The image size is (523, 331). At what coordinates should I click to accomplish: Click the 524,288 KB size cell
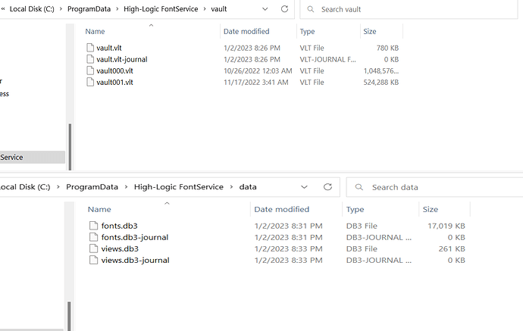(x=381, y=82)
